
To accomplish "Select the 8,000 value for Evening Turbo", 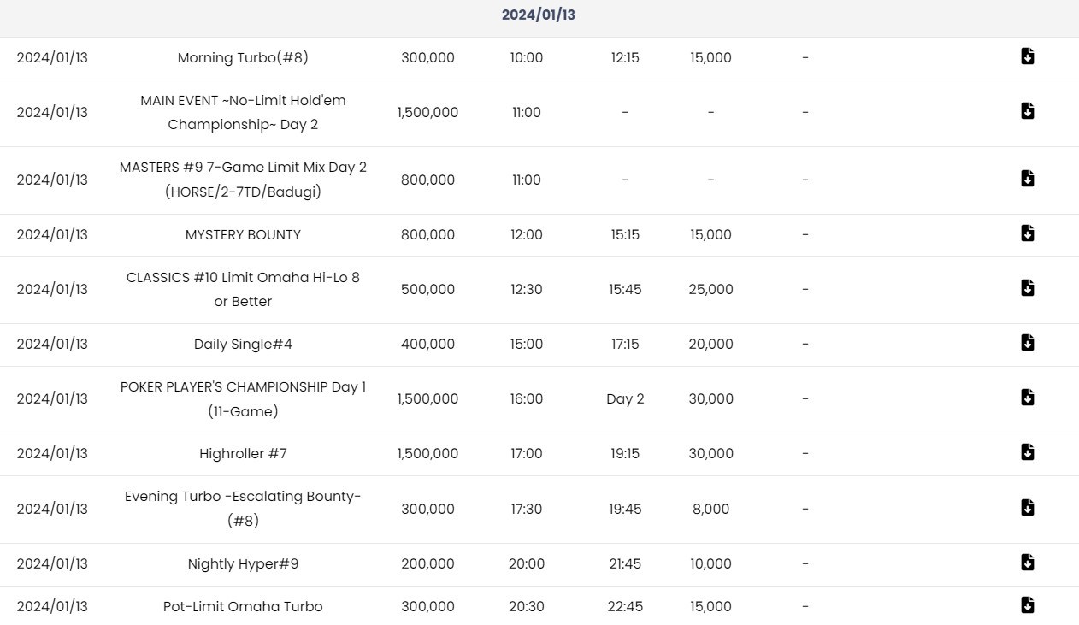I will 710,509.
